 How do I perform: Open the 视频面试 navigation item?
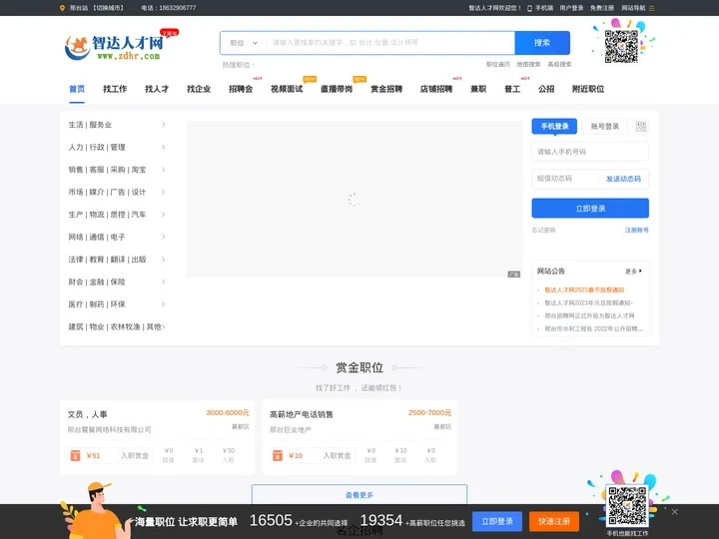point(287,89)
